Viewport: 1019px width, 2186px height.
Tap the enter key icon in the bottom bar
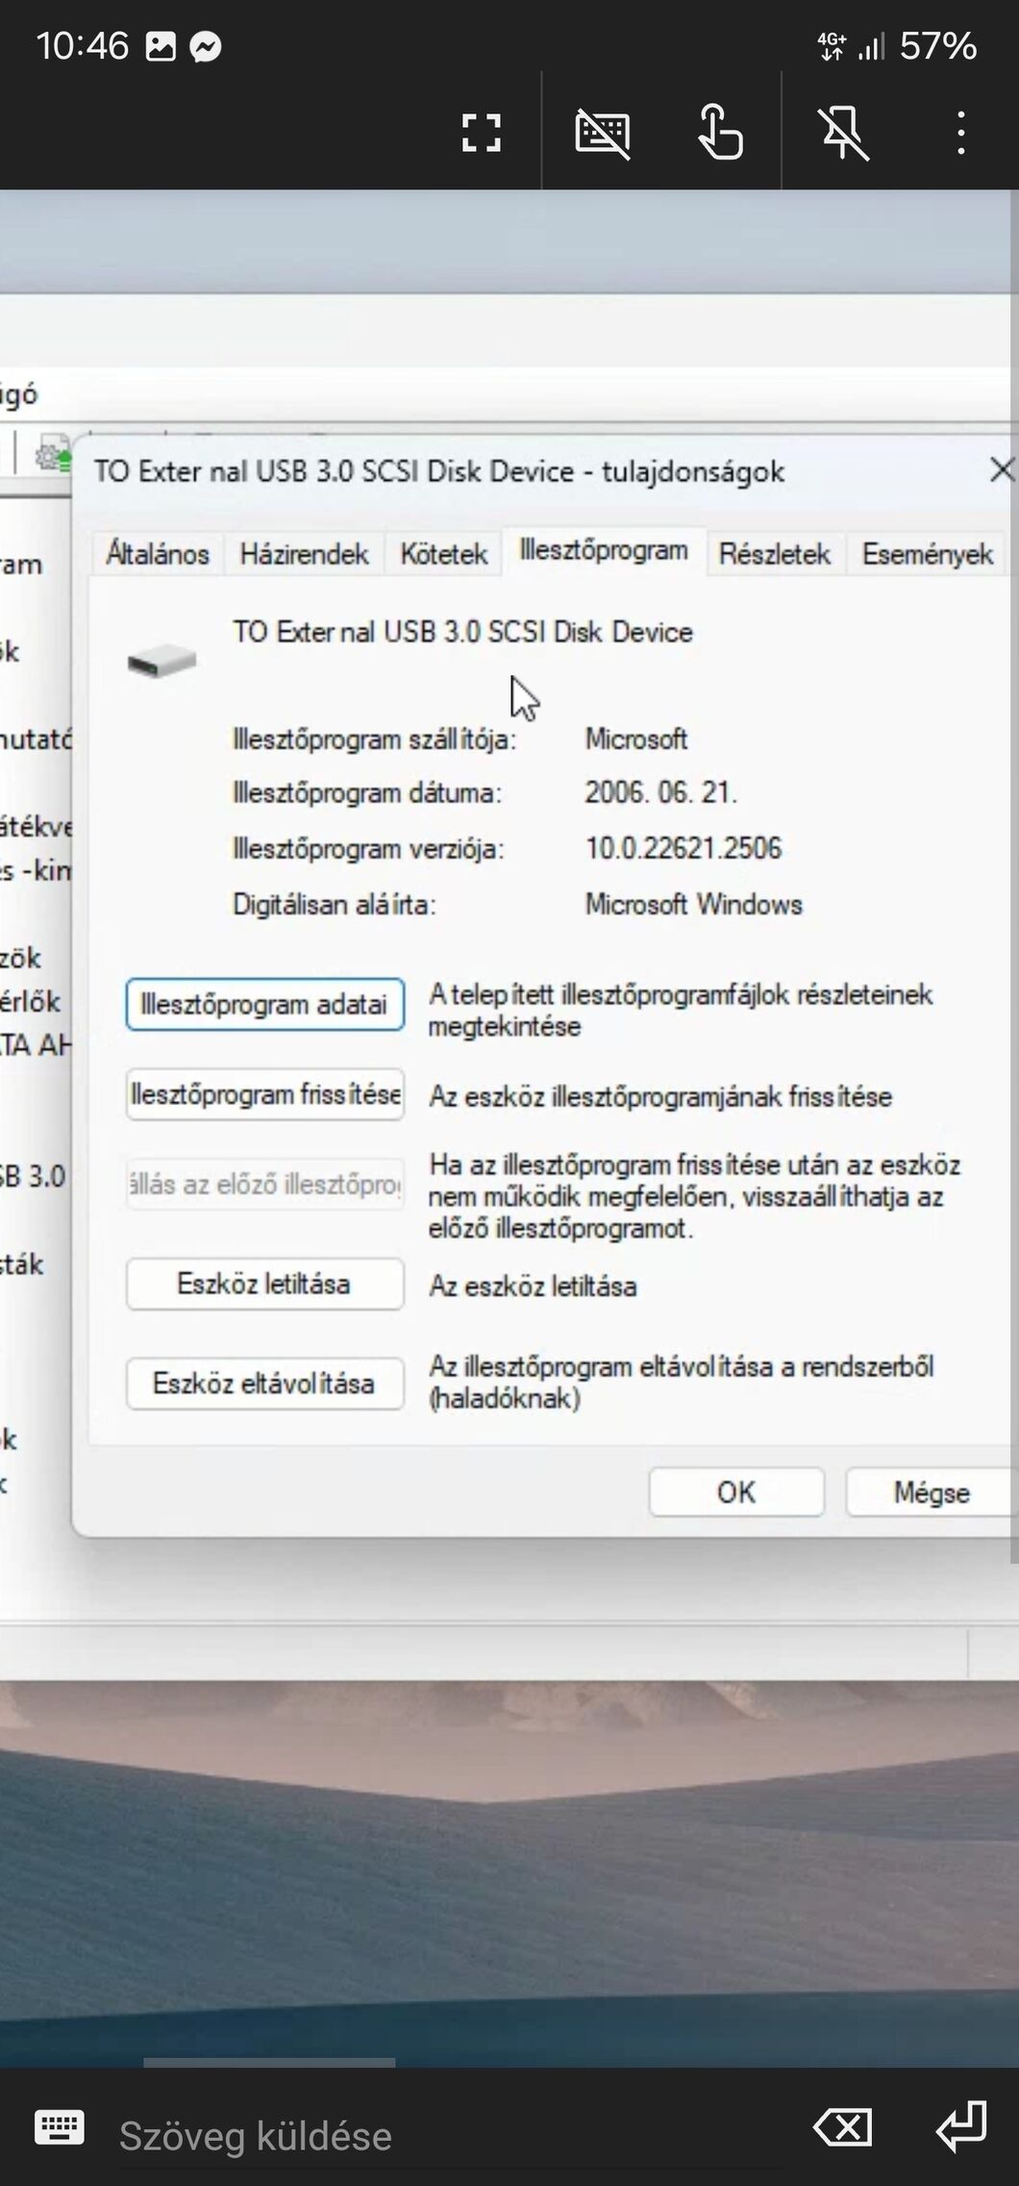(961, 2125)
